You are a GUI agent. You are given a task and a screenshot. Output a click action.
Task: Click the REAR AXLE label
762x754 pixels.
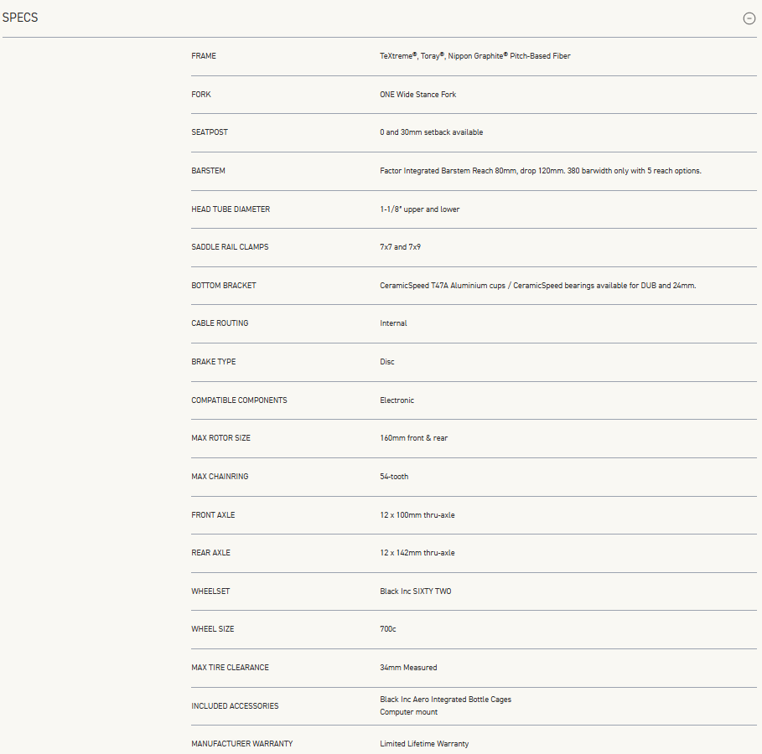210,552
